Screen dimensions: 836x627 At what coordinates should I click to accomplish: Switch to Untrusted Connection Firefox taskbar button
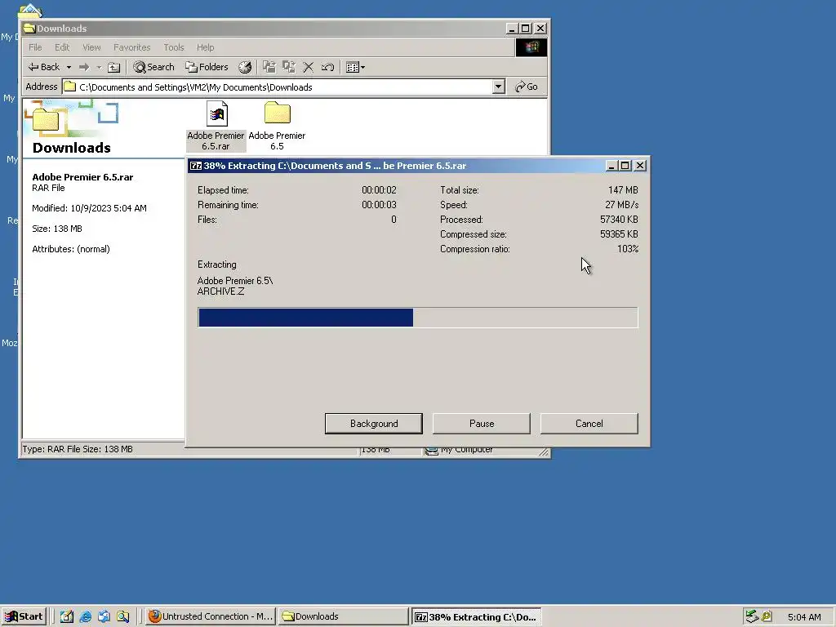(x=211, y=616)
